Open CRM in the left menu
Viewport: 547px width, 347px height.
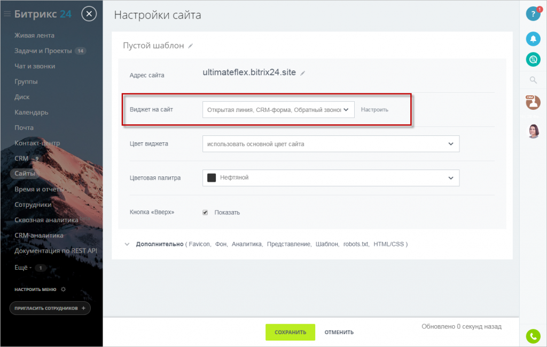tap(21, 158)
